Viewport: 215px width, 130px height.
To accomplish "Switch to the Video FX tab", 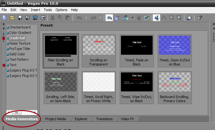I will [127, 119].
